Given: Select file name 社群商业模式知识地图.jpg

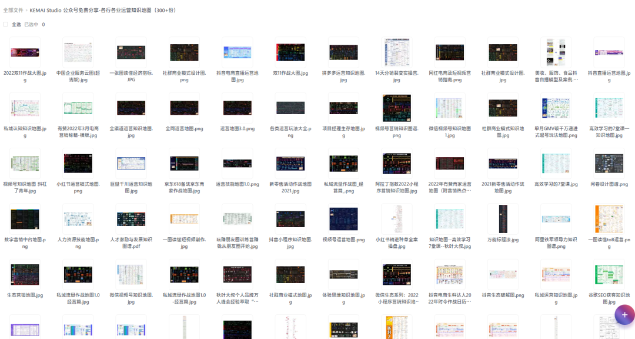Looking at the screenshot, I should pos(503,132).
